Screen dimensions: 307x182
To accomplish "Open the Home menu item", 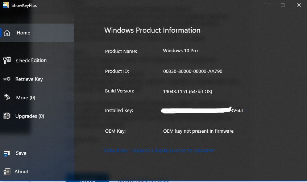I will 37,33.
